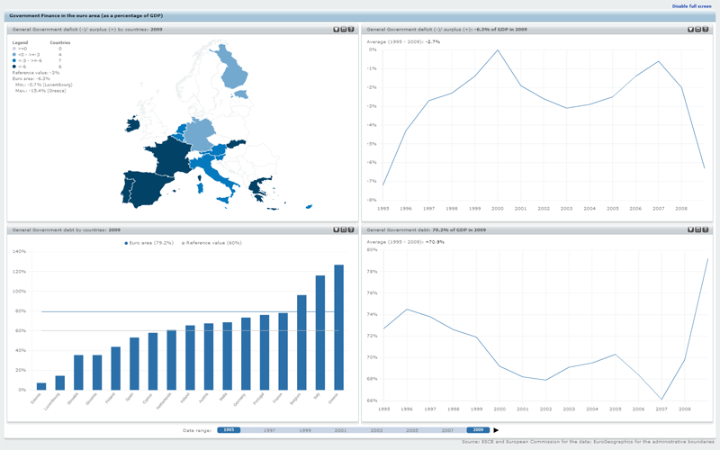The width and height of the screenshot is (720, 450).
Task: Select 2009 end handle on date range
Action: pyautogui.click(x=479, y=431)
